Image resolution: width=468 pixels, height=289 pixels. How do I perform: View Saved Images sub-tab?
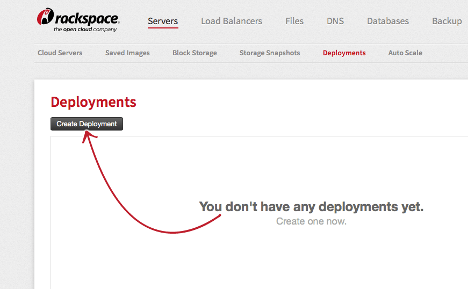127,53
